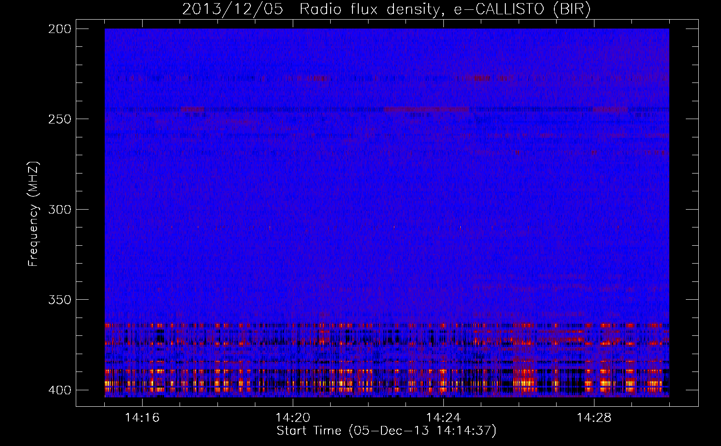Click the 14:24 time tick label

(x=443, y=418)
